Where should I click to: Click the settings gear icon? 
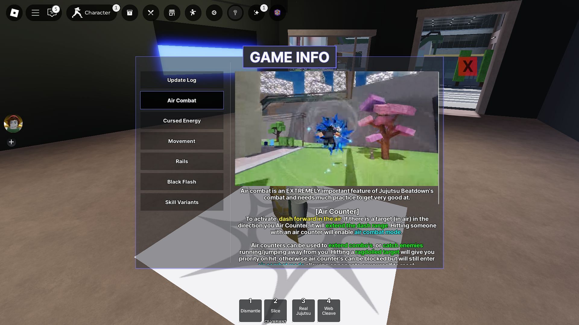(214, 12)
